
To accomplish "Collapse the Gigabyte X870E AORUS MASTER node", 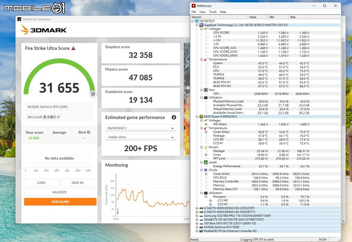I will pos(197,25).
